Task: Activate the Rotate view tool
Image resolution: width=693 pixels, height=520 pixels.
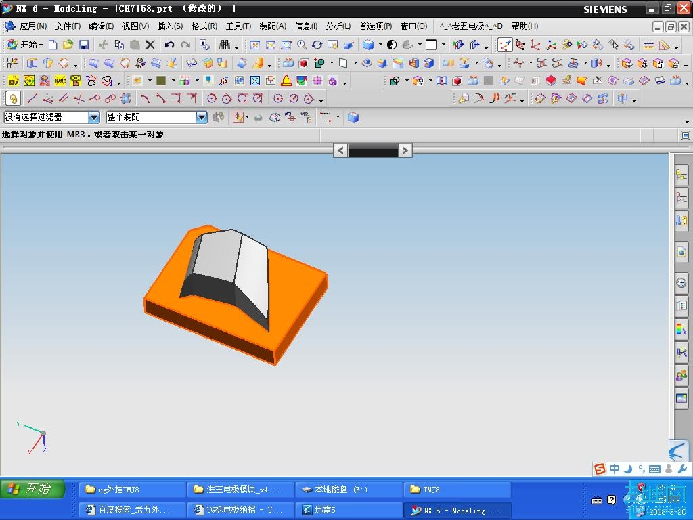Action: (317, 45)
